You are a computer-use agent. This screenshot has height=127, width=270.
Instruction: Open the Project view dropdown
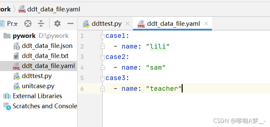click(x=12, y=24)
